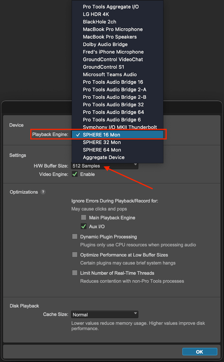Select SPHERE 16 Mon playback engine

102,135
